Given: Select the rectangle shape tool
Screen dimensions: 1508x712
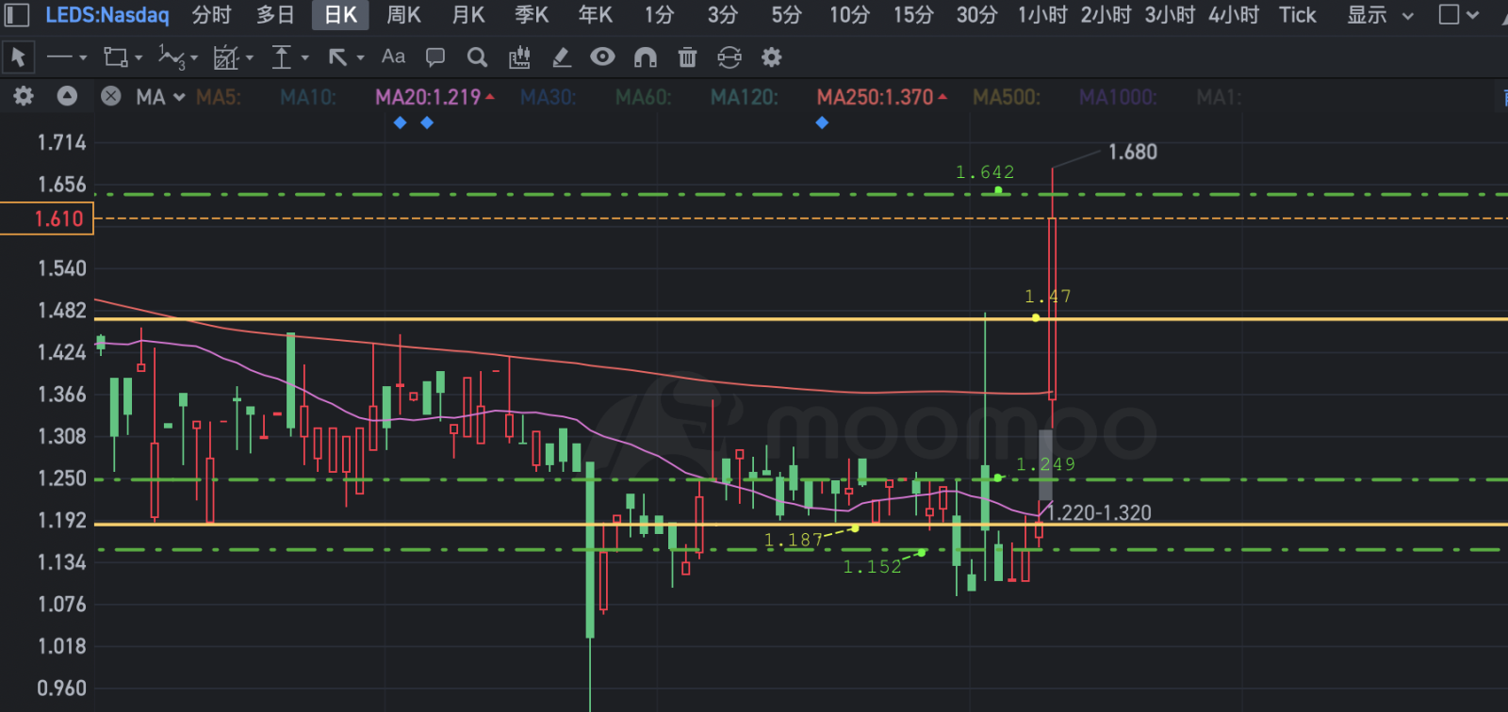Looking at the screenshot, I should 116,57.
